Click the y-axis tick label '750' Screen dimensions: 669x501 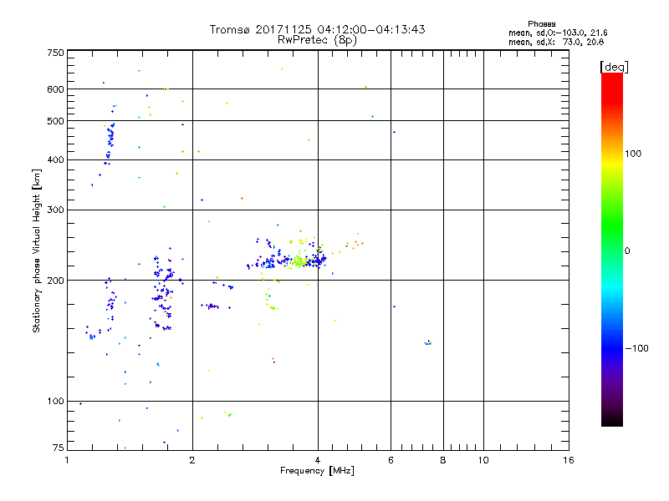pos(55,53)
